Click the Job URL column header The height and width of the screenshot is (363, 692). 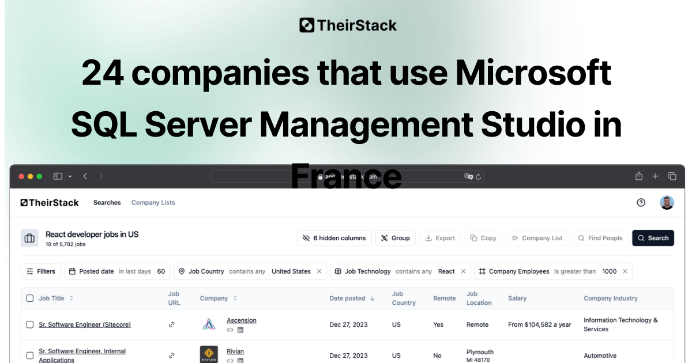(174, 298)
